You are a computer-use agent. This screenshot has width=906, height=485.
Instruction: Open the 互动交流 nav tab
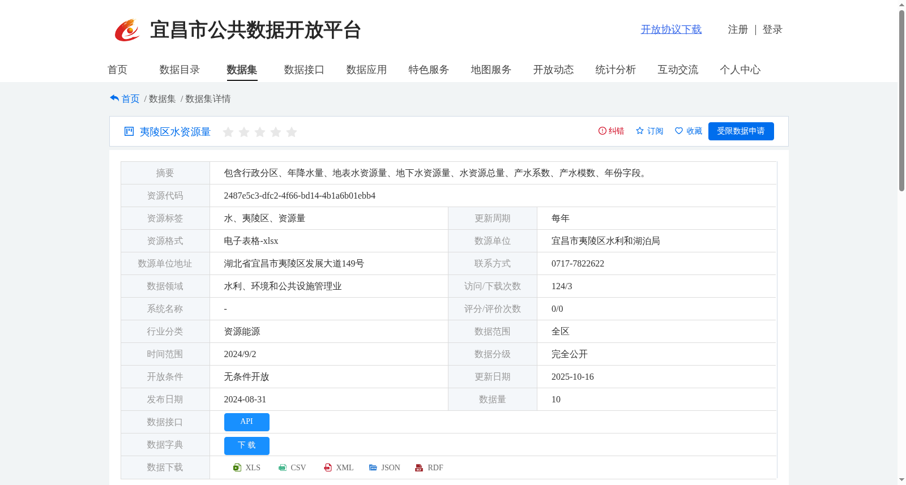click(x=678, y=70)
